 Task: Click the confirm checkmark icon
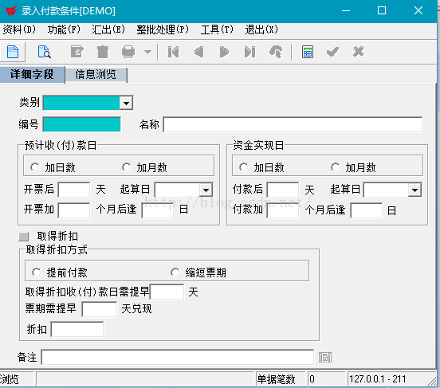(332, 52)
